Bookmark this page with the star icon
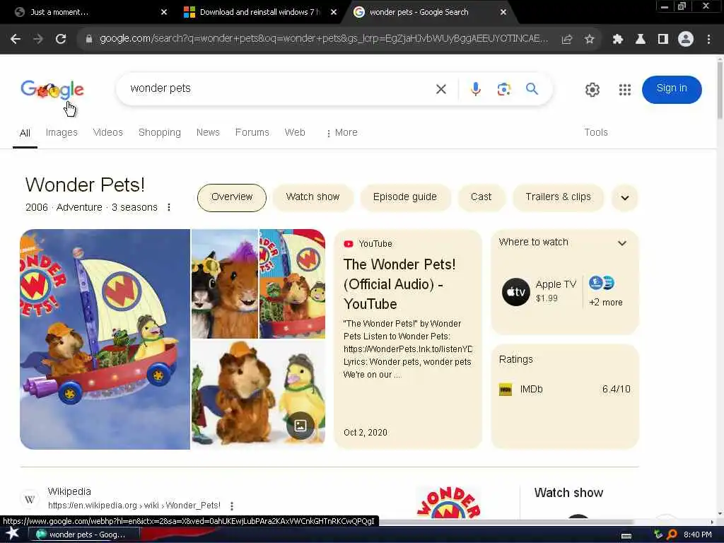Image resolution: width=724 pixels, height=543 pixels. [x=589, y=40]
